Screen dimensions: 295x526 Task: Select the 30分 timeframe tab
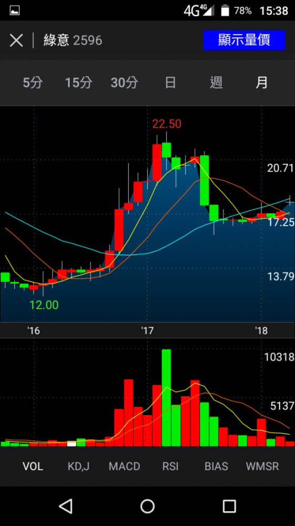[124, 83]
